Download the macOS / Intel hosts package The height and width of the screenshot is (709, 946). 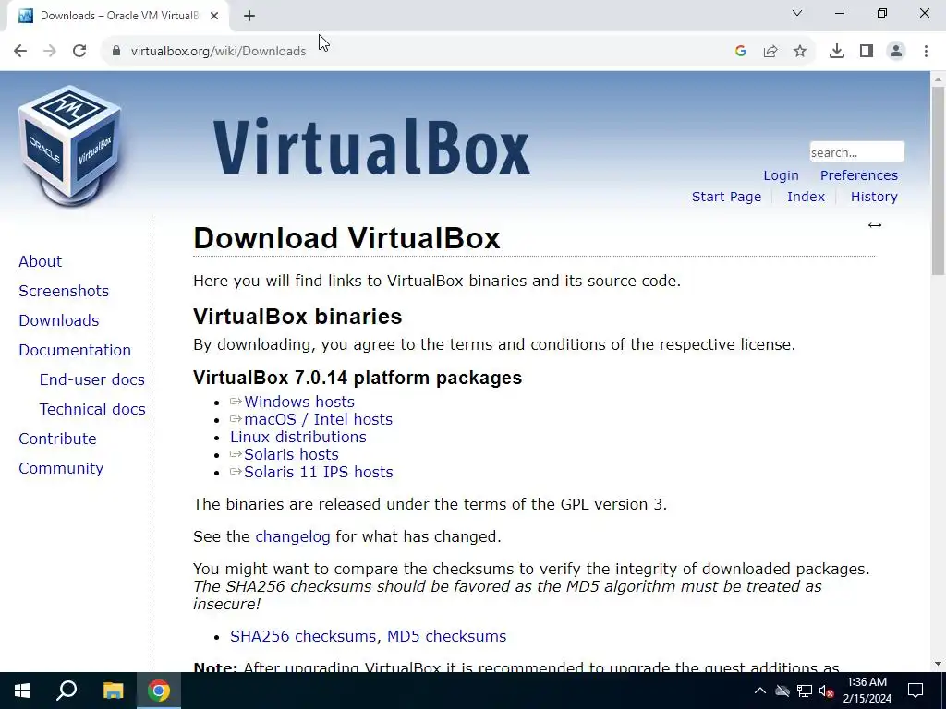tap(319, 419)
